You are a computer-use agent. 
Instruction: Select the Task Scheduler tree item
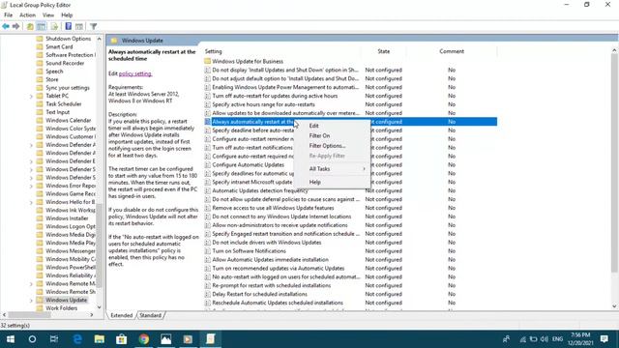point(63,104)
